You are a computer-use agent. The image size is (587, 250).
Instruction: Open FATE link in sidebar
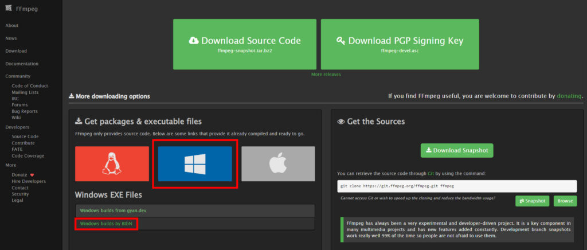click(x=17, y=149)
